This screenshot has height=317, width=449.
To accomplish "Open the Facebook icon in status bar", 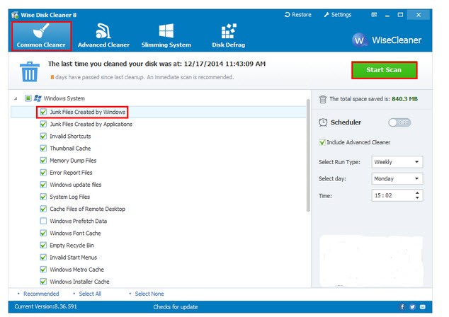I will 402,307.
